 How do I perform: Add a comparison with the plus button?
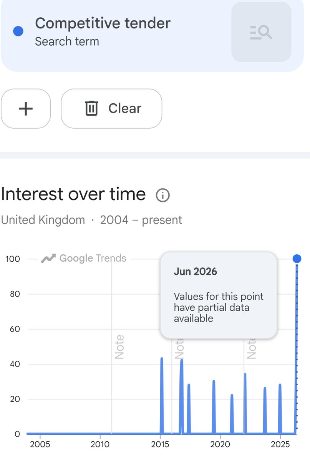(26, 108)
